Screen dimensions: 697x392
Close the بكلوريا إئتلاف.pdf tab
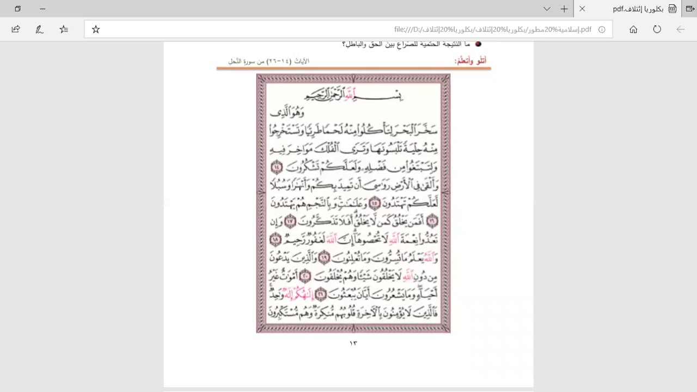pos(582,9)
